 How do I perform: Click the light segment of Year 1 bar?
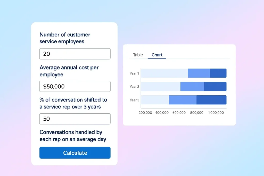click(164, 73)
